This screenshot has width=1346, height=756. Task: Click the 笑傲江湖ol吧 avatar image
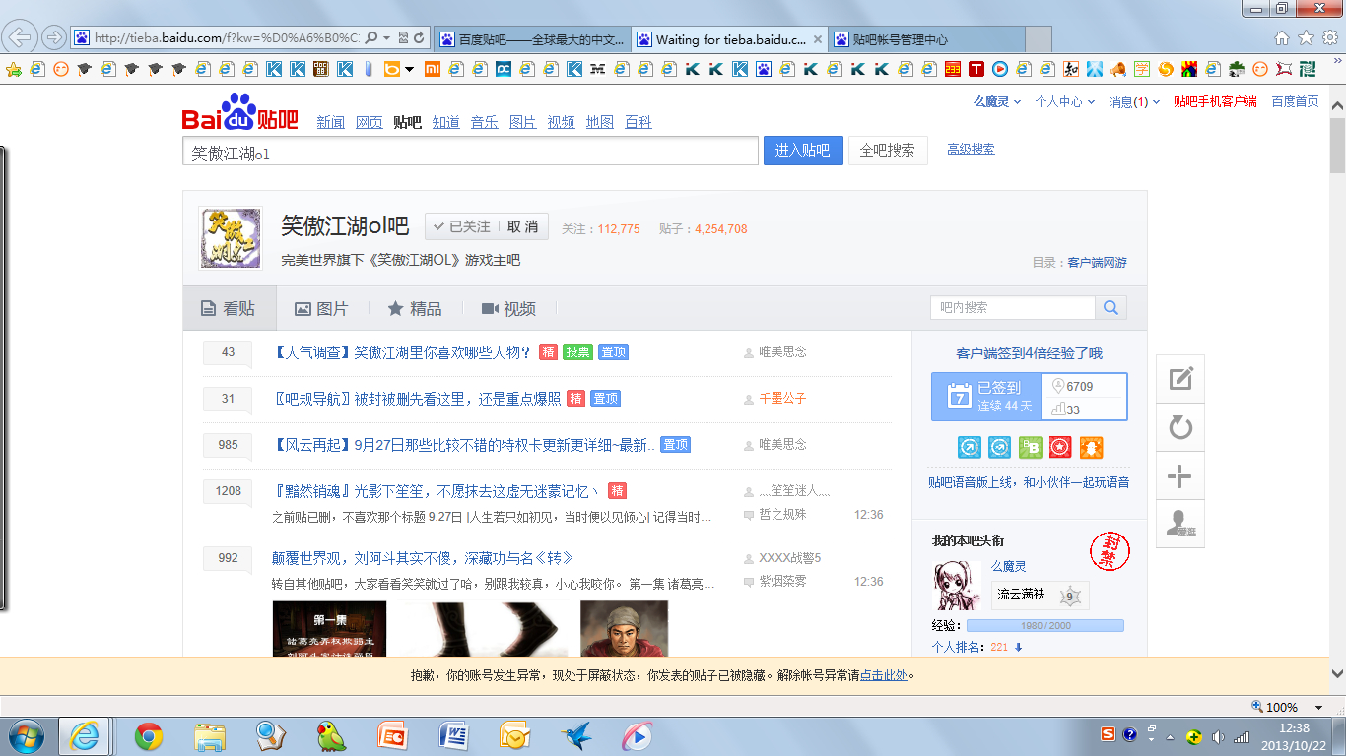[231, 237]
